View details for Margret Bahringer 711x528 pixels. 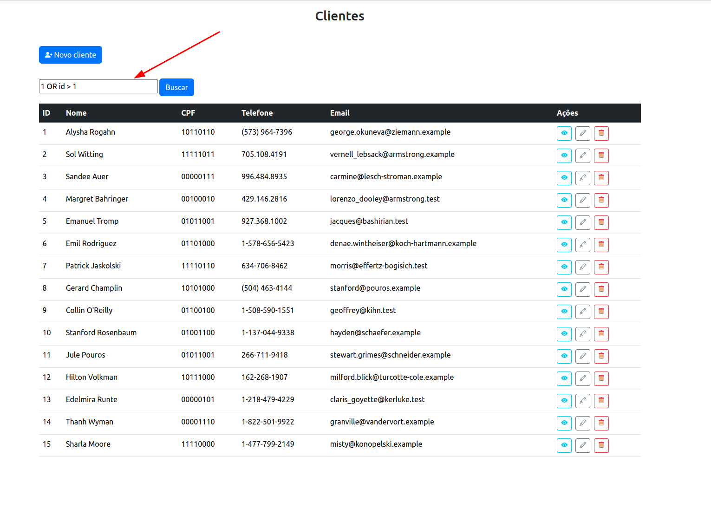pyautogui.click(x=564, y=200)
